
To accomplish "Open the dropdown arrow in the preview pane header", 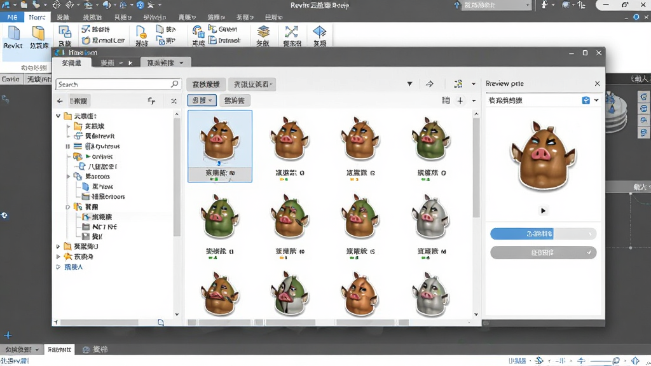I will pyautogui.click(x=596, y=100).
